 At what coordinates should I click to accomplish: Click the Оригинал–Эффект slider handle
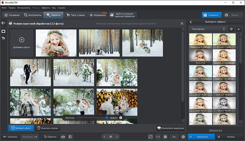107,117
